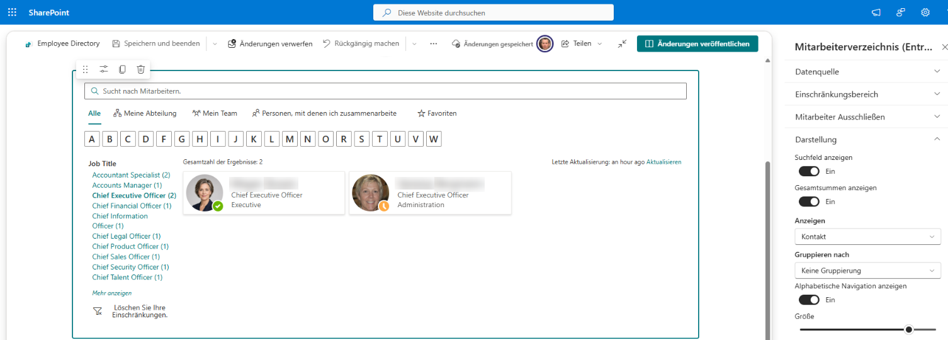948x340 pixels.
Task: Open the Administration CEO profile photo
Action: (x=370, y=193)
